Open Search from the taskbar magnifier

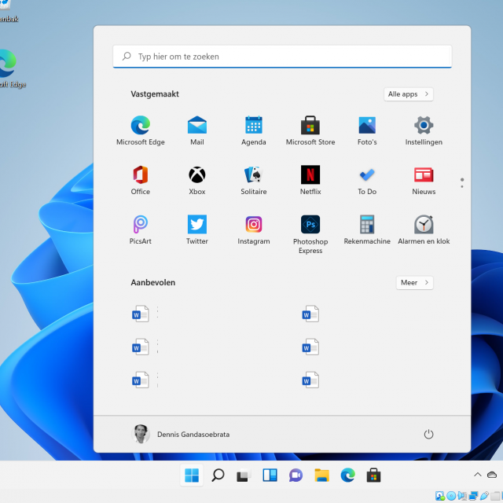pyautogui.click(x=218, y=475)
